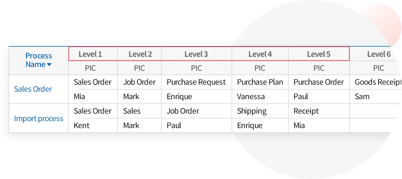Select the Level 3 column header
Screen dimensions: 402x179
[x=196, y=54]
